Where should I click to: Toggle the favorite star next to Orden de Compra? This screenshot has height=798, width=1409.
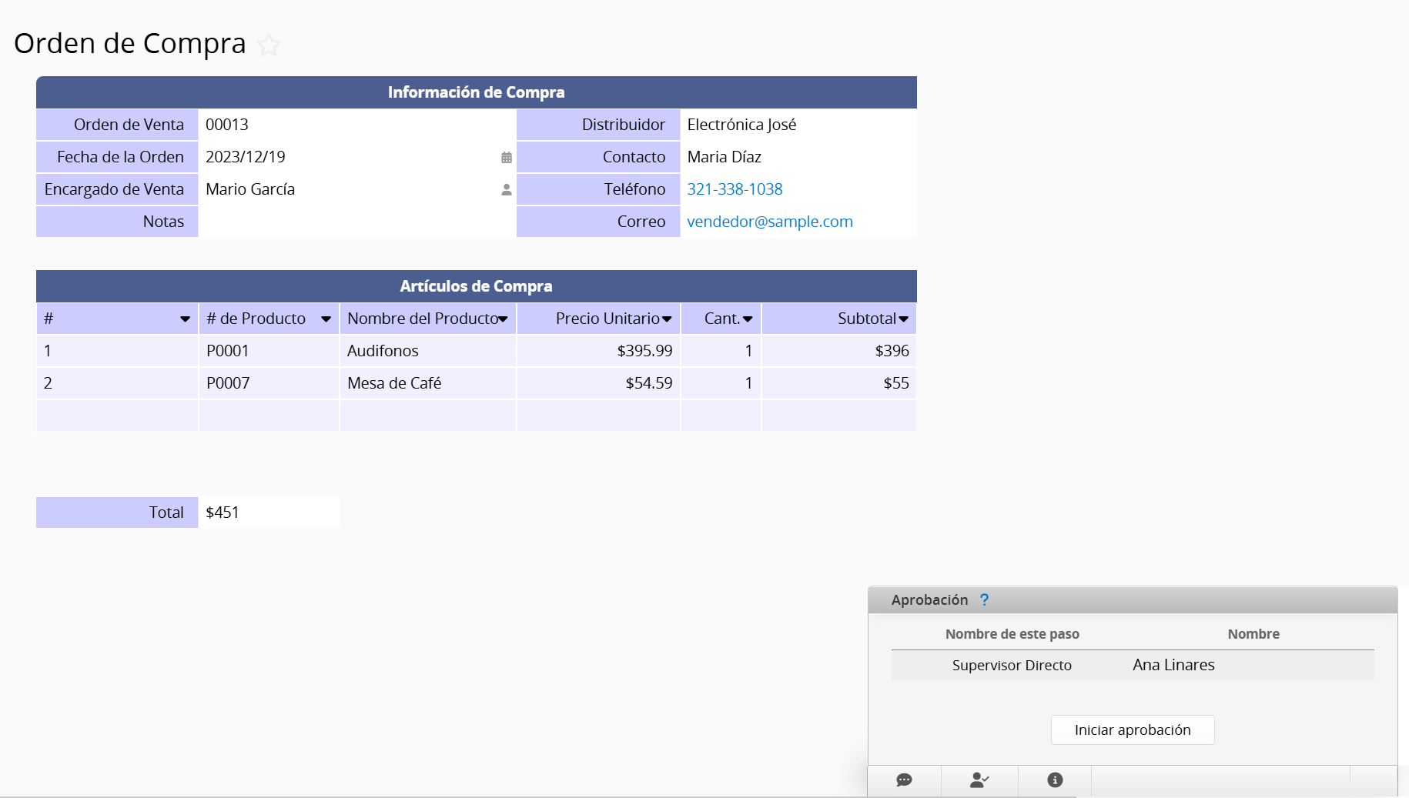coord(269,45)
